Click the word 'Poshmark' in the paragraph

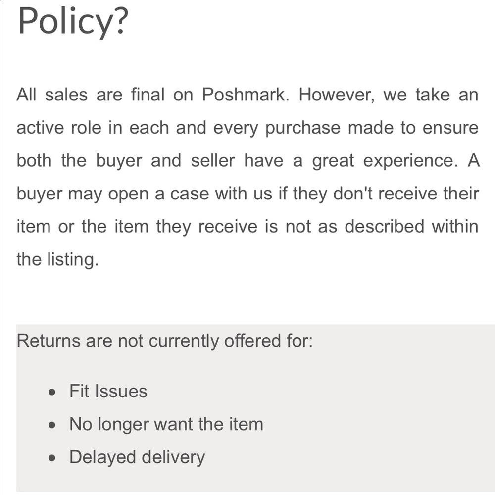(246, 95)
